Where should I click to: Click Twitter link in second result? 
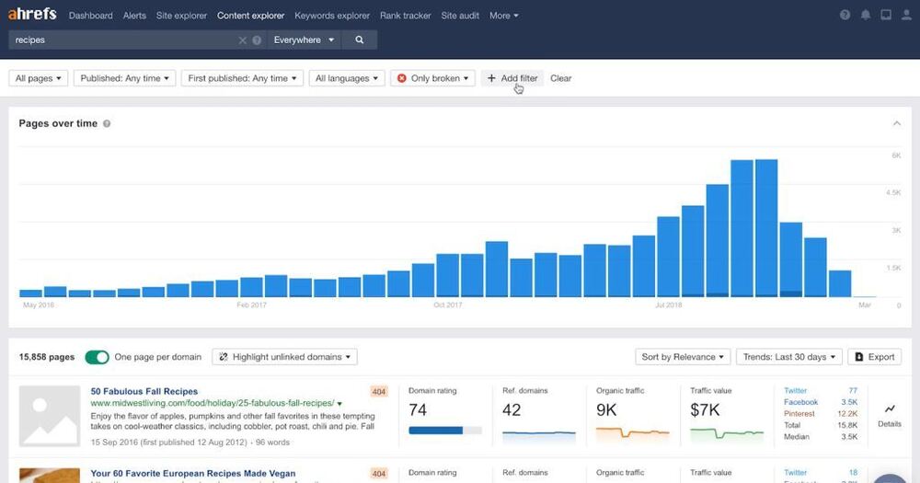795,473
